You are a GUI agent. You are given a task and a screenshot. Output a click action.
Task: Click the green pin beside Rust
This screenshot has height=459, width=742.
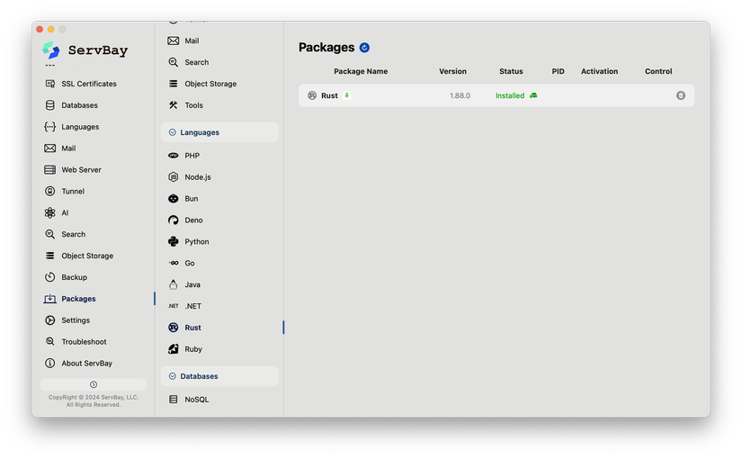coord(347,95)
